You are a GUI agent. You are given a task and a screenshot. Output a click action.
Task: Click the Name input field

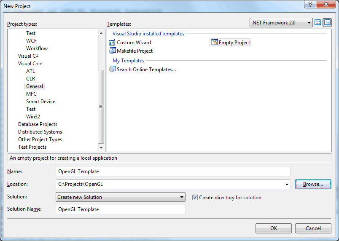(x=173, y=171)
